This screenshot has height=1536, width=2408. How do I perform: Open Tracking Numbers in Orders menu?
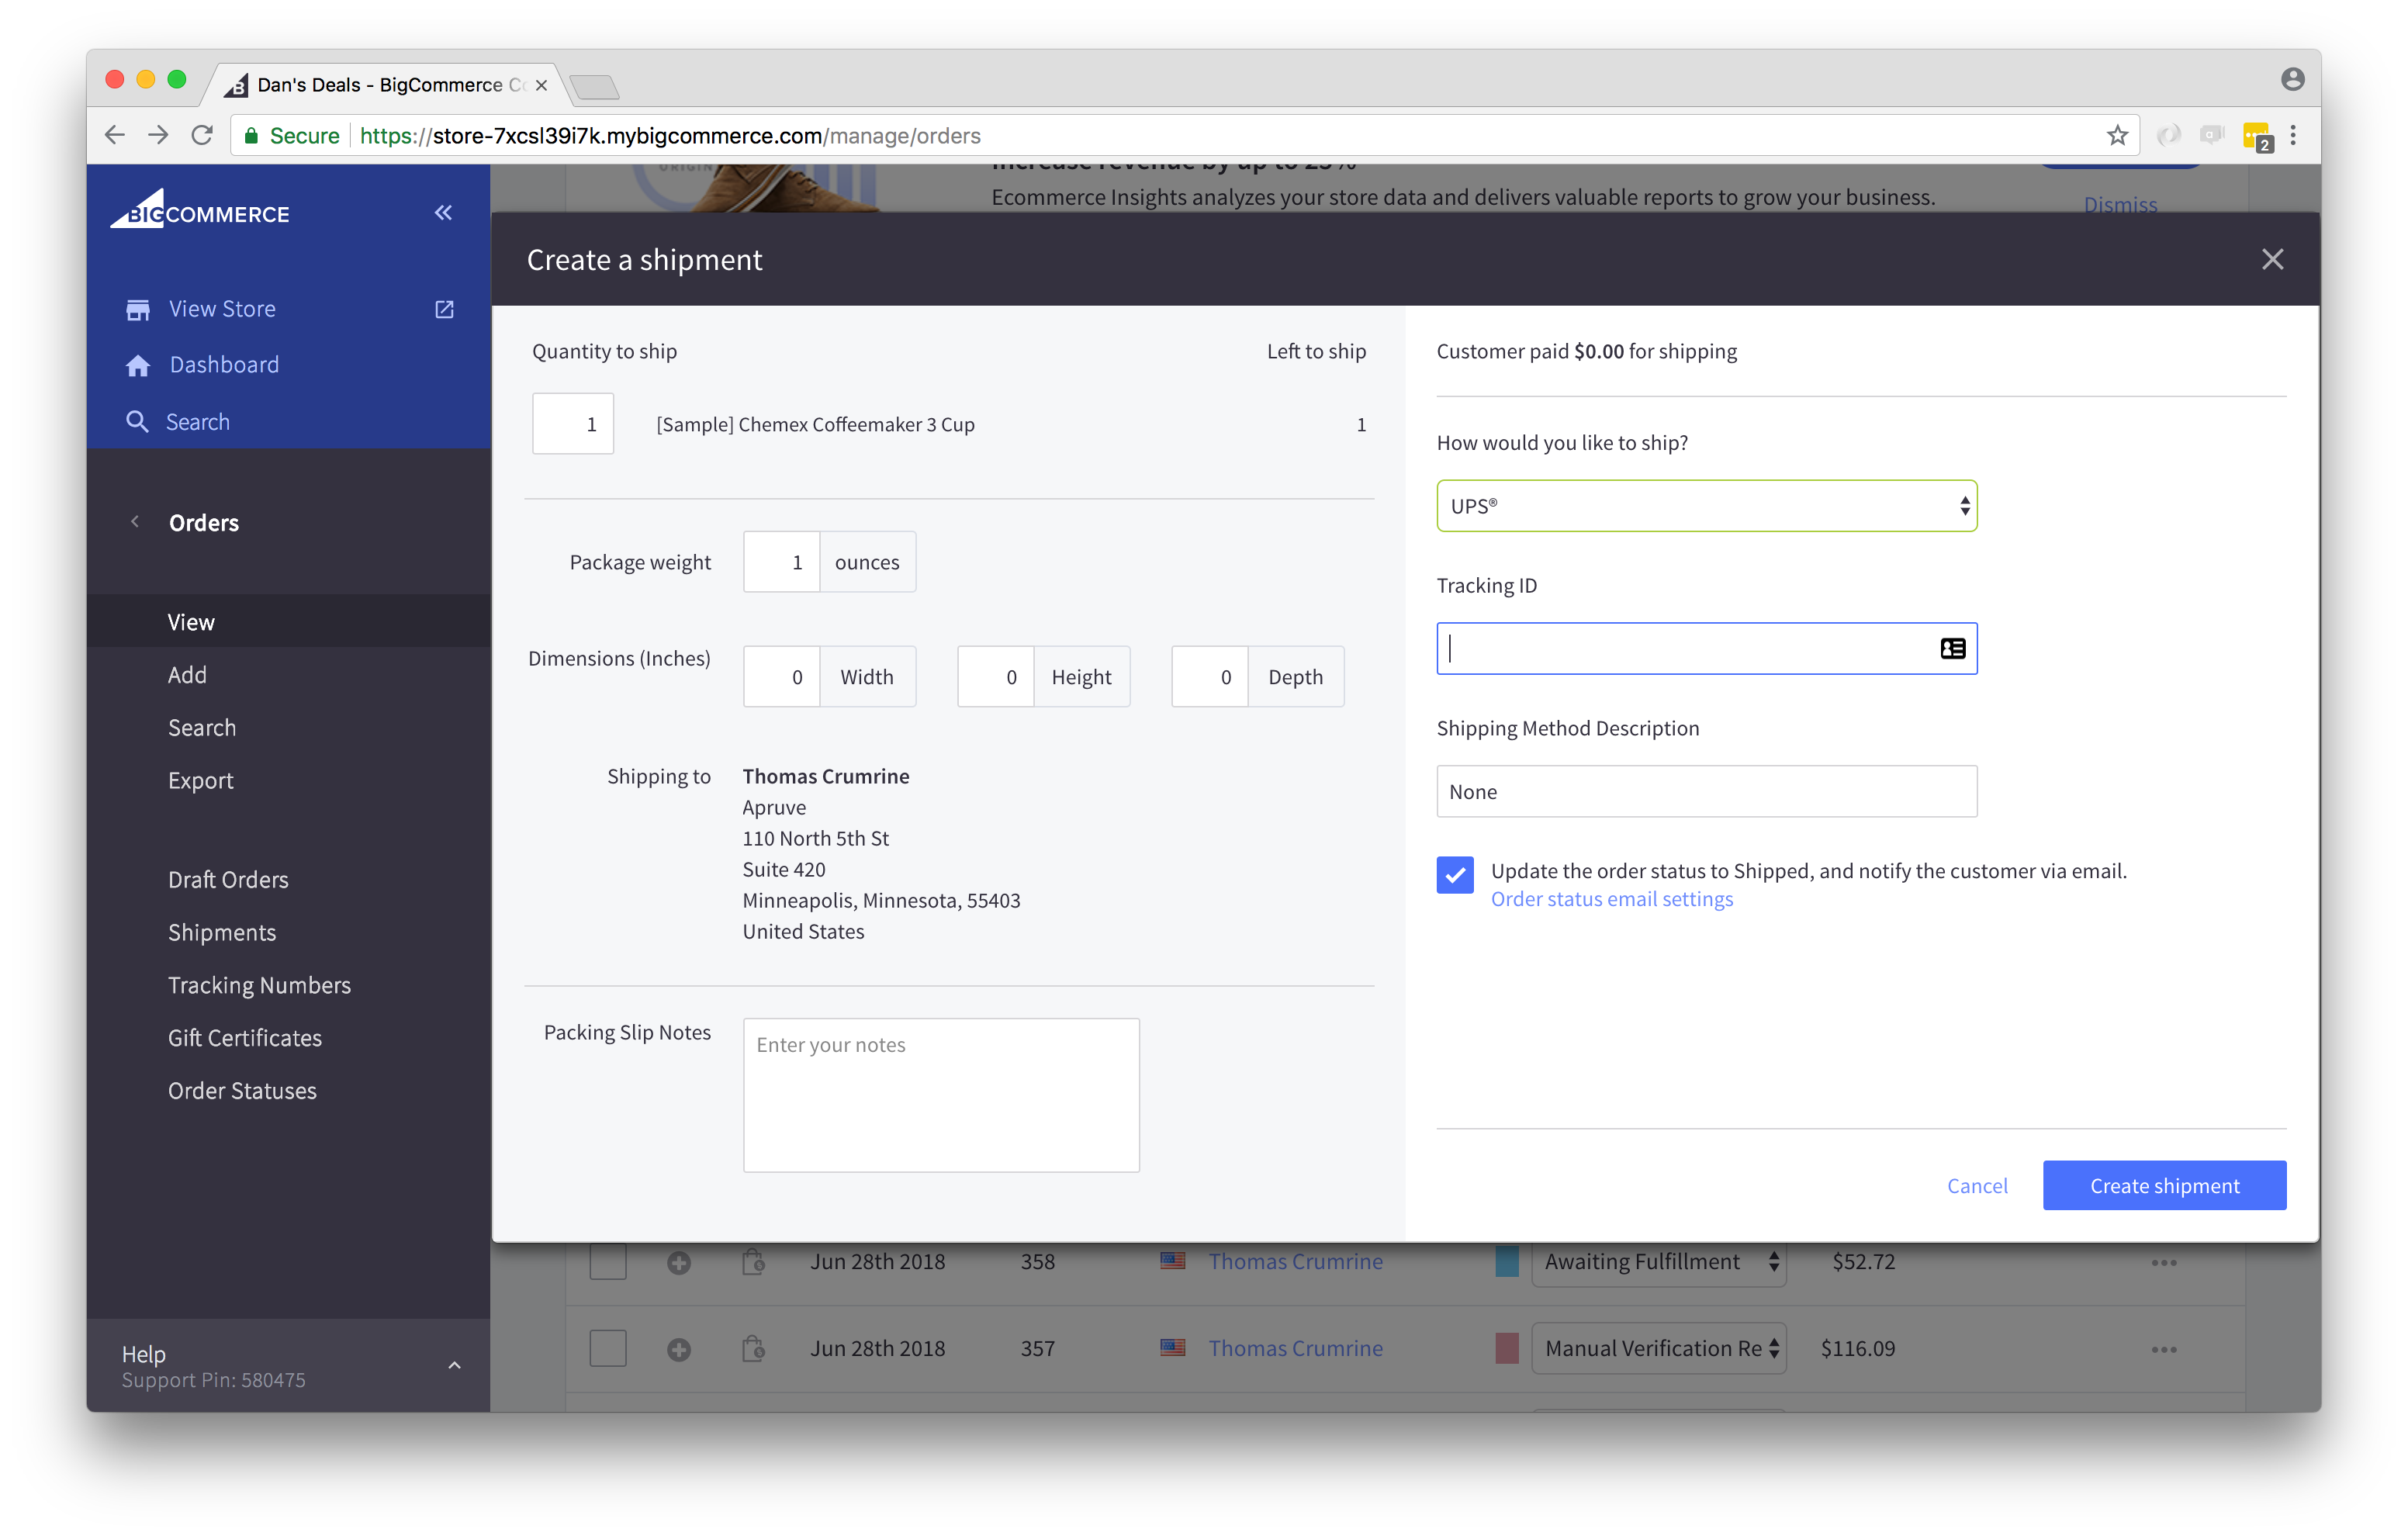259,986
